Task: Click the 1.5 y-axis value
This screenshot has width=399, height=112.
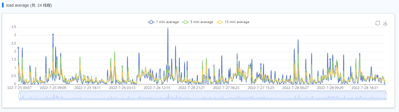Action: (13, 60)
